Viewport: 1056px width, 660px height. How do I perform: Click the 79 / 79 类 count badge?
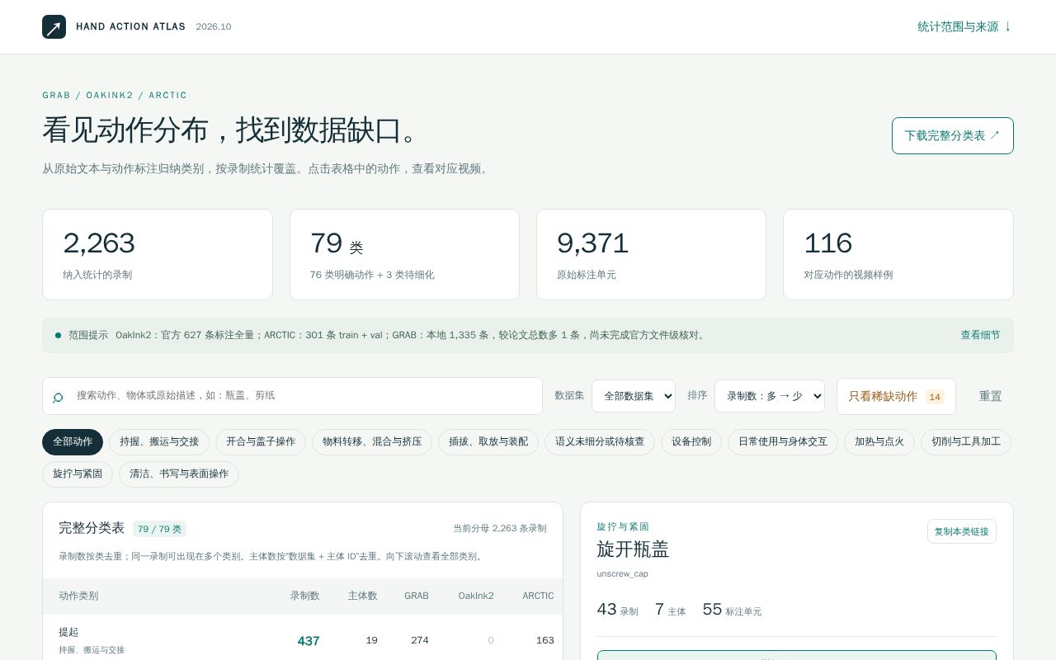[160, 529]
